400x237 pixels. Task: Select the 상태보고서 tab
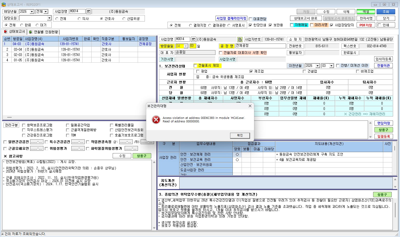point(15,32)
